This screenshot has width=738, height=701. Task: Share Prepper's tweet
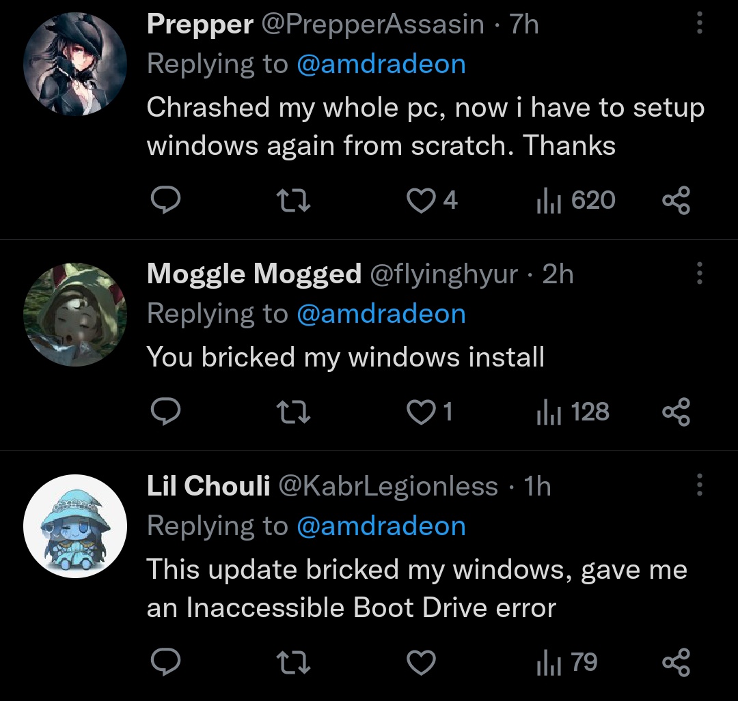click(x=676, y=200)
